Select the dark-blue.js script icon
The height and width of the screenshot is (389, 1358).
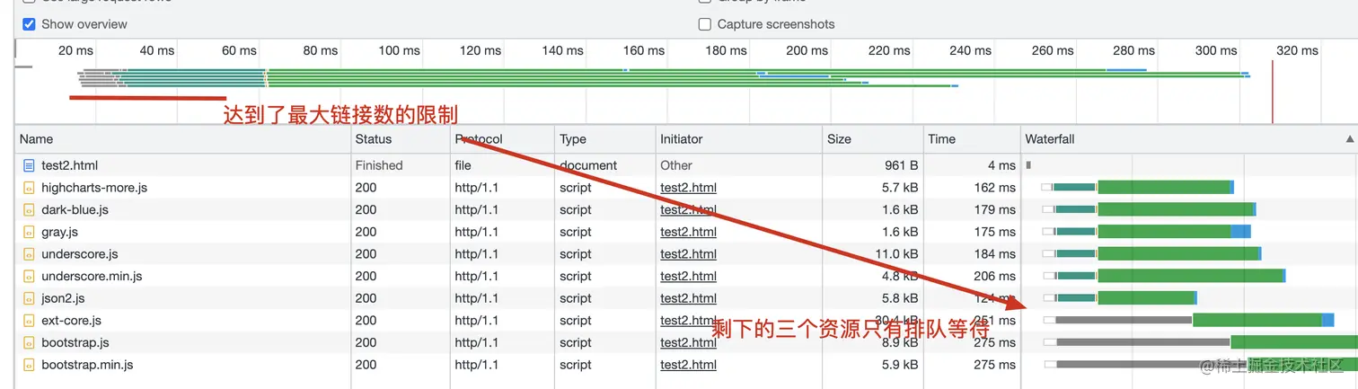[29, 209]
